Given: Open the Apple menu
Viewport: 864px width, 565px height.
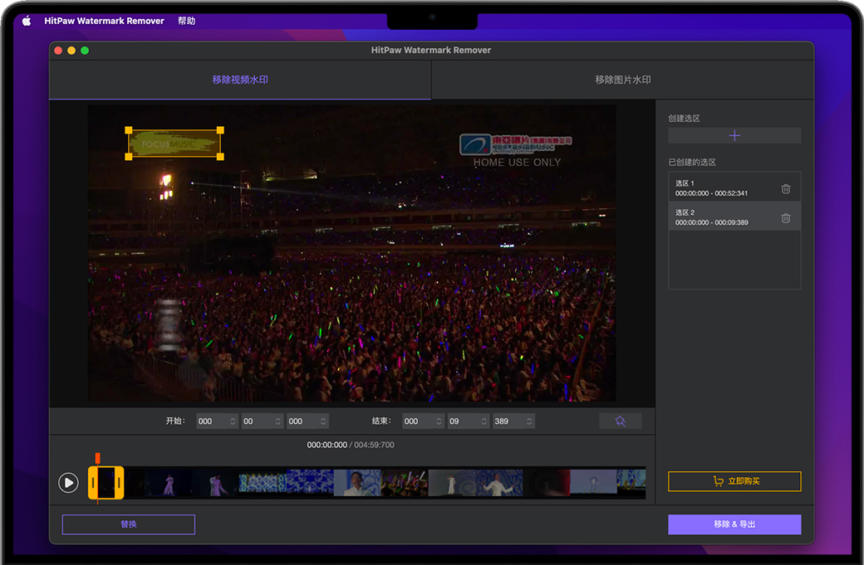Looking at the screenshot, I should (x=27, y=21).
